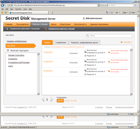Open the address bar dropdown arrow
The height and width of the screenshot is (129, 140).
(x=99, y=5)
